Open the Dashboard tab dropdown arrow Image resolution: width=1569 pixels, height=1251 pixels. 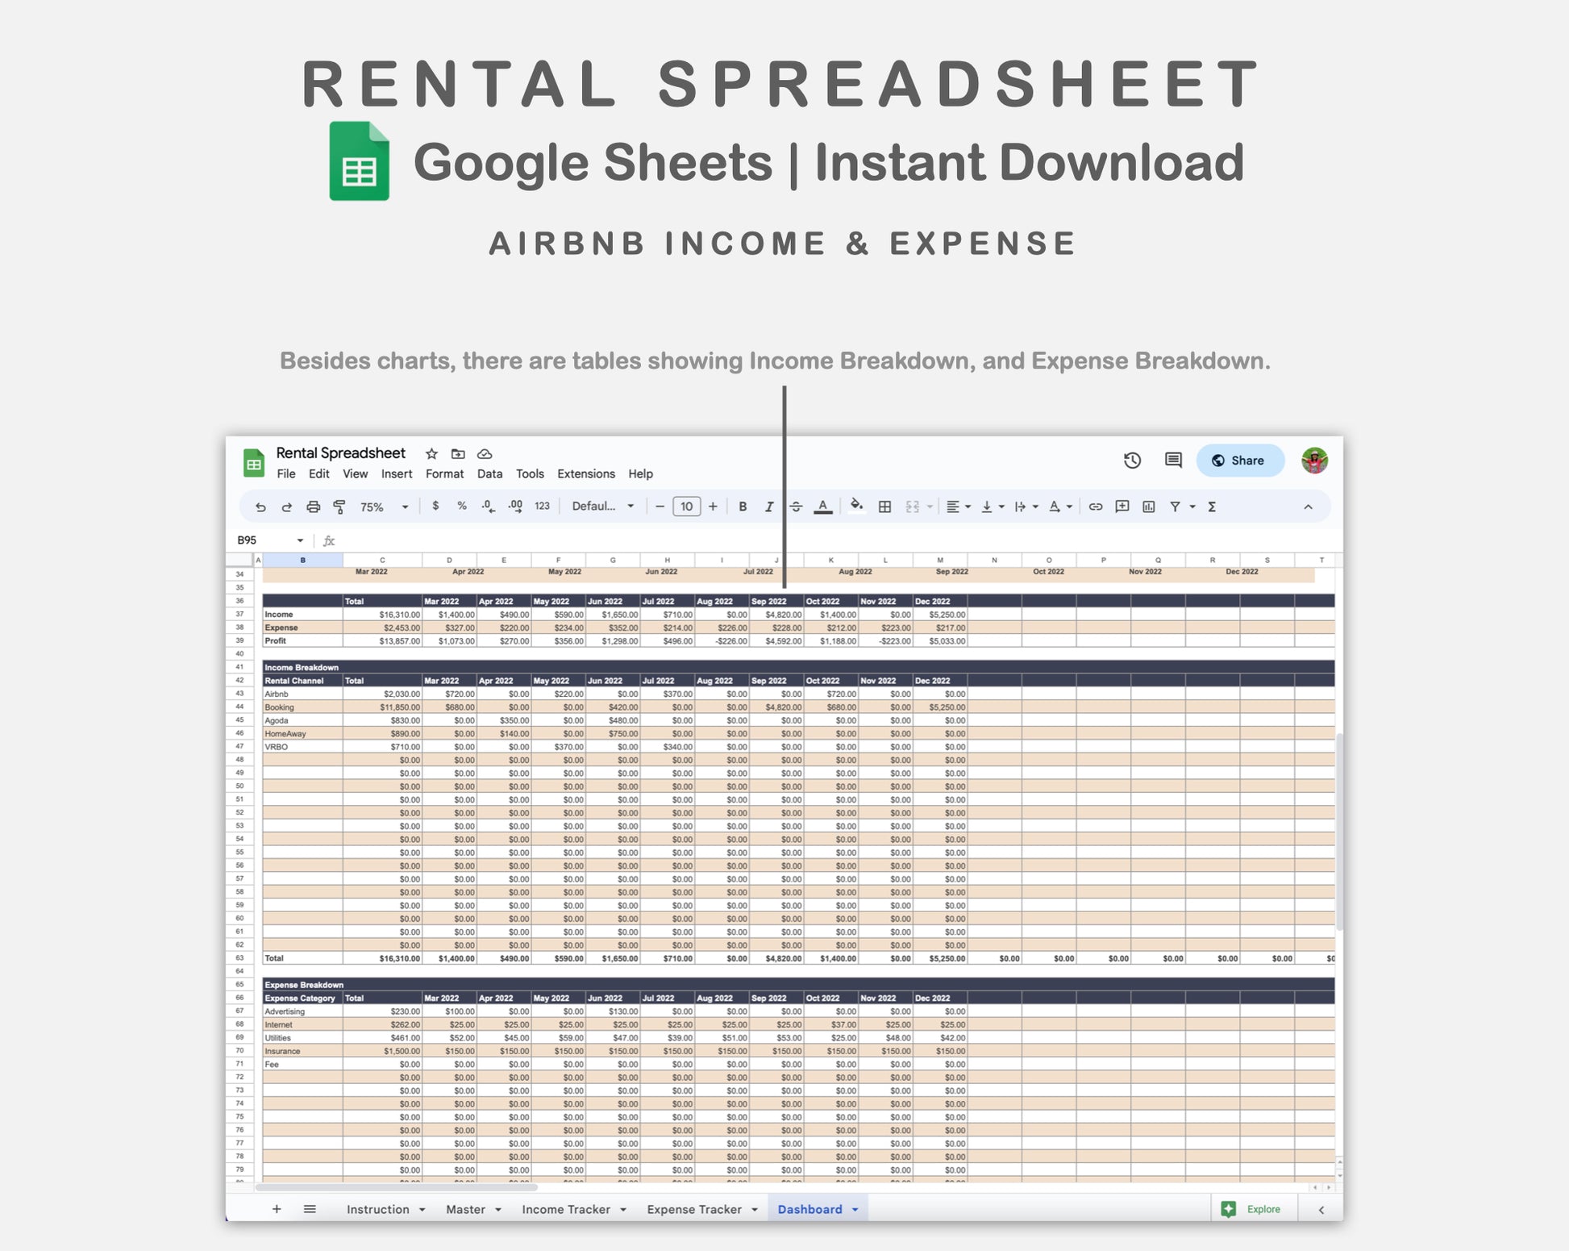[855, 1210]
